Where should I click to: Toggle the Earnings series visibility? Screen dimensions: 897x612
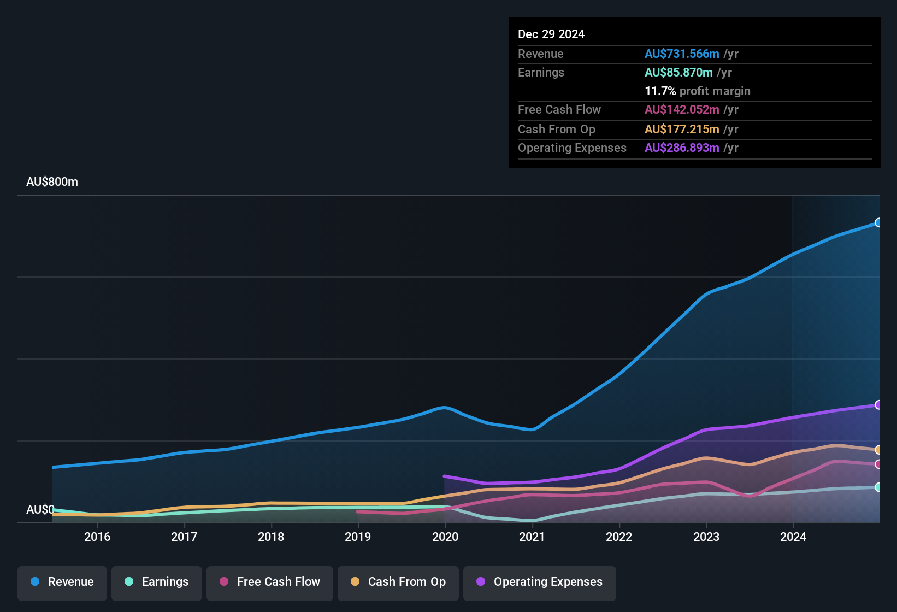point(157,582)
